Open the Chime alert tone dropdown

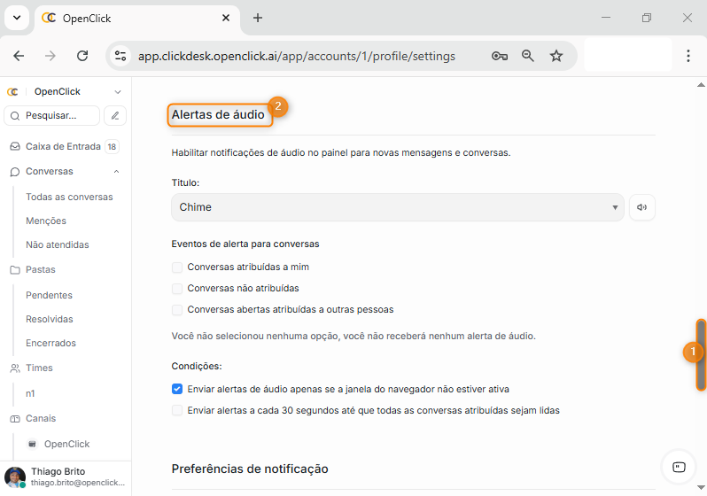(x=398, y=207)
